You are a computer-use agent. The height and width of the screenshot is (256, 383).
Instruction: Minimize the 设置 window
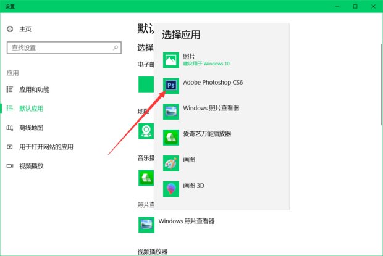337,6
